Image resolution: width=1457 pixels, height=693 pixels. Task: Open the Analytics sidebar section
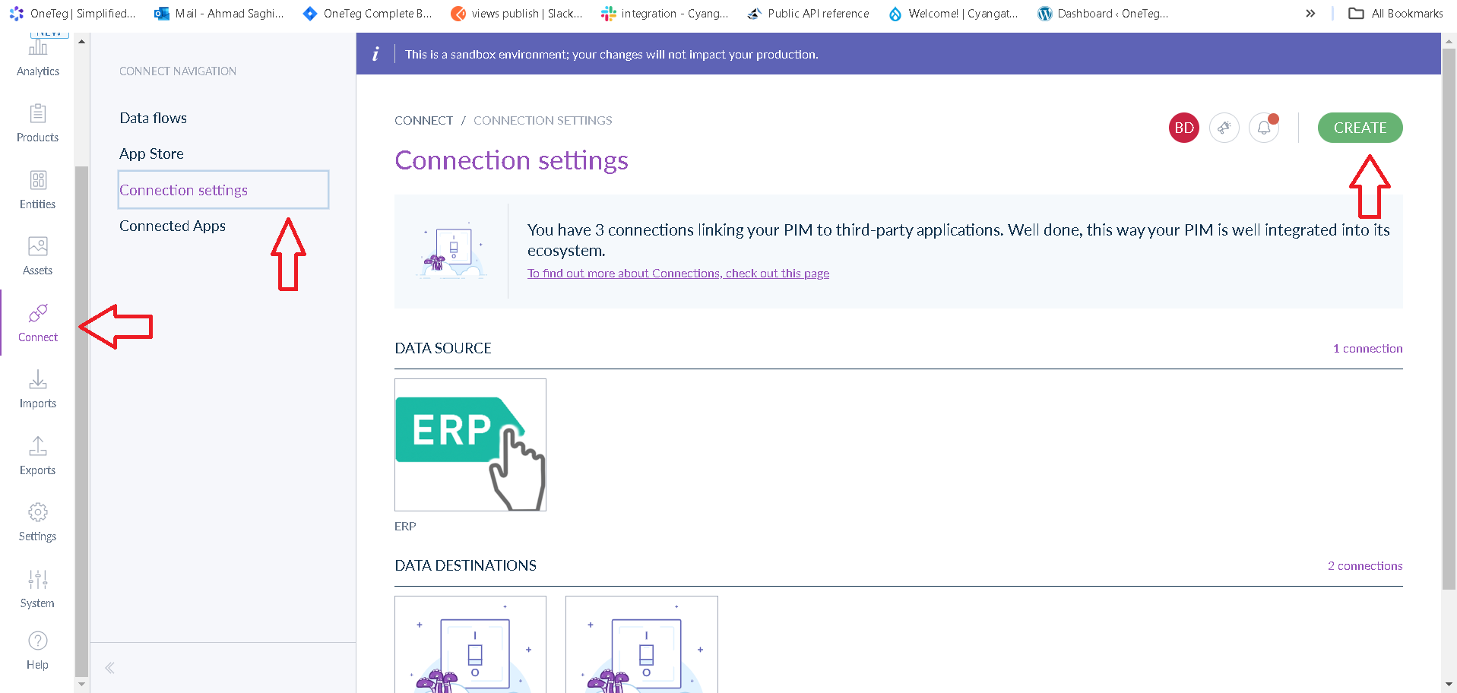38,57
